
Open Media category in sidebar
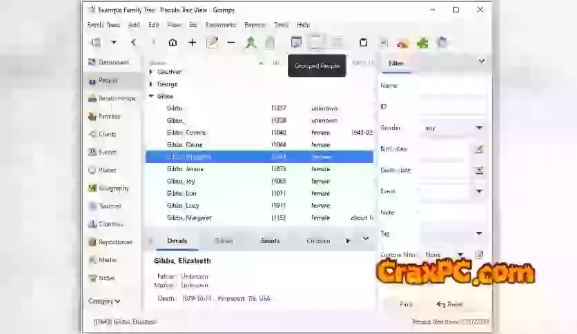pos(113,260)
